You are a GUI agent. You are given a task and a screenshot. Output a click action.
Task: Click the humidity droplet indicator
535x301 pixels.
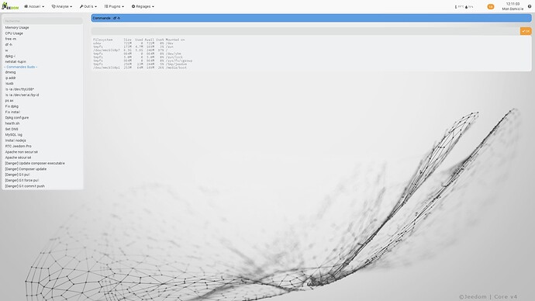coord(469,7)
